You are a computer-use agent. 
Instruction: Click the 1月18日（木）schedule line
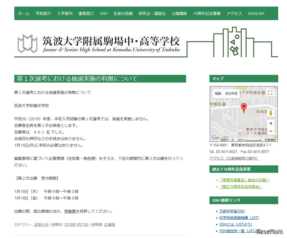tap(46, 192)
